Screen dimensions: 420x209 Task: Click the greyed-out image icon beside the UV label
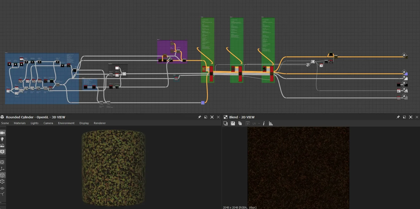[x=248, y=123]
